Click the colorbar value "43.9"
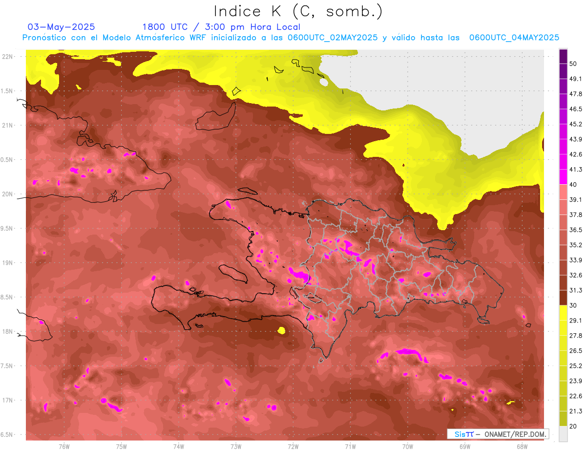 click(x=576, y=139)
